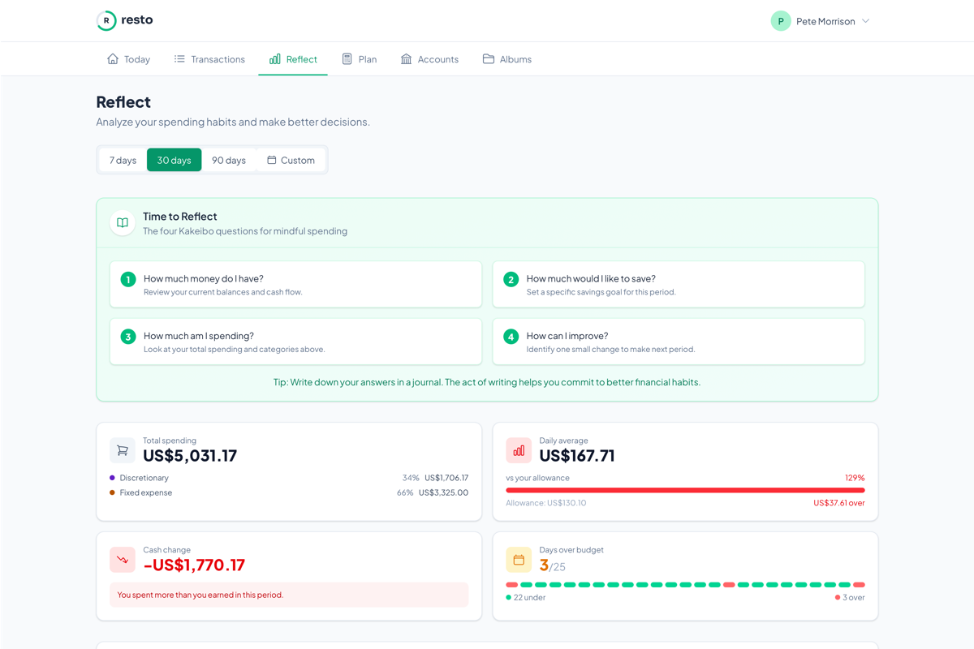The width and height of the screenshot is (974, 649).
Task: Open the 'How much money do I have?' card
Action: pyautogui.click(x=295, y=284)
